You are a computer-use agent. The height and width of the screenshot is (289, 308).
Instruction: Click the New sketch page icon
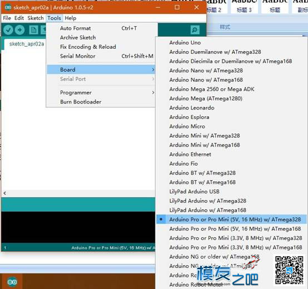[33, 30]
